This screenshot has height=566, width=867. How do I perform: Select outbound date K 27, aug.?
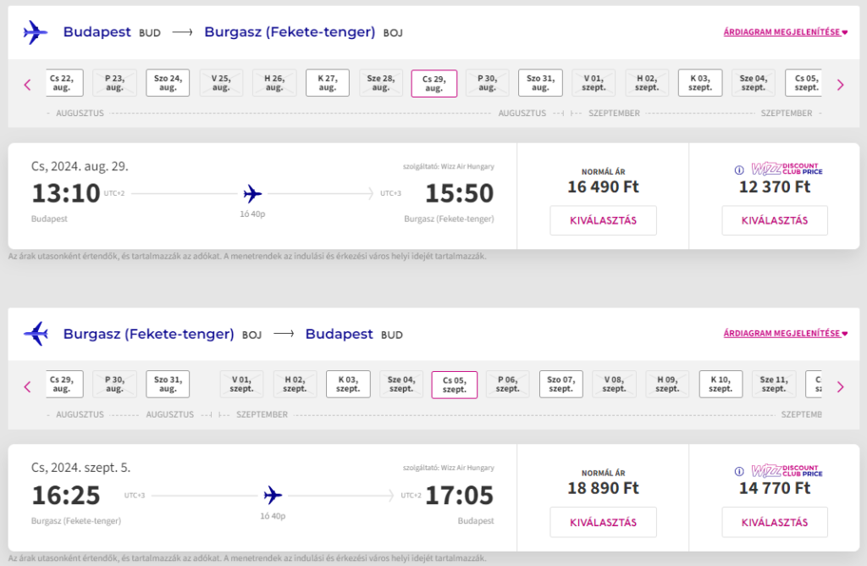click(328, 83)
